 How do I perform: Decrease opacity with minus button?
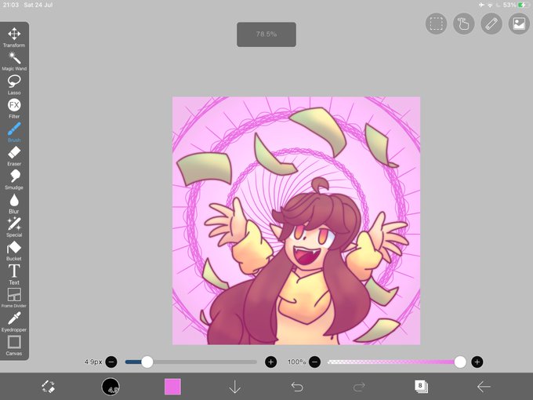click(315, 362)
